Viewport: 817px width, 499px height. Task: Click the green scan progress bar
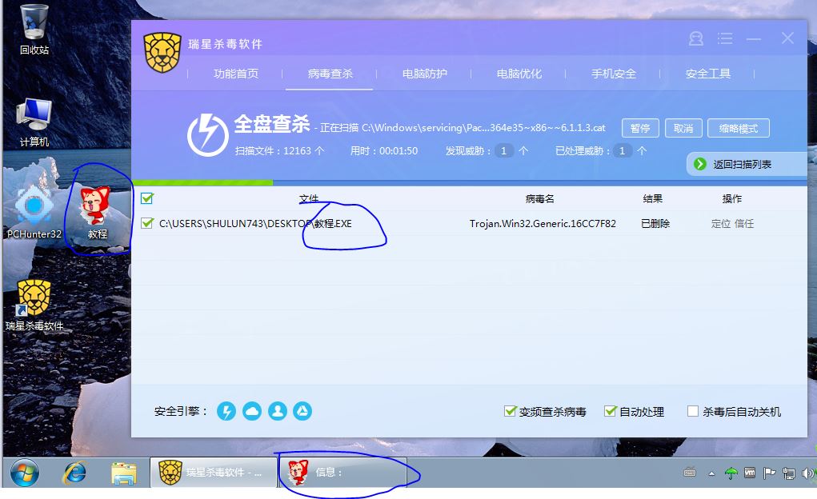[x=202, y=182]
